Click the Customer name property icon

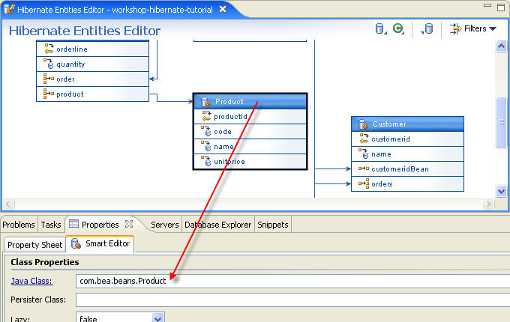point(364,154)
